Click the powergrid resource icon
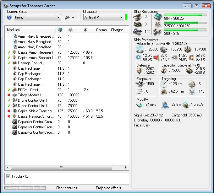 (158, 24)
